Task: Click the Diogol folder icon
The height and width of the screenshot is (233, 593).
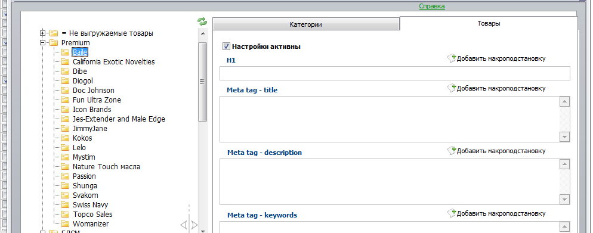Action: [x=66, y=81]
